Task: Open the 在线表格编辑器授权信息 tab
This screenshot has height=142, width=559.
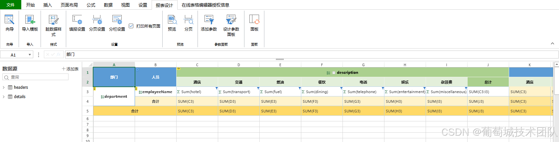Action: pyautogui.click(x=205, y=5)
